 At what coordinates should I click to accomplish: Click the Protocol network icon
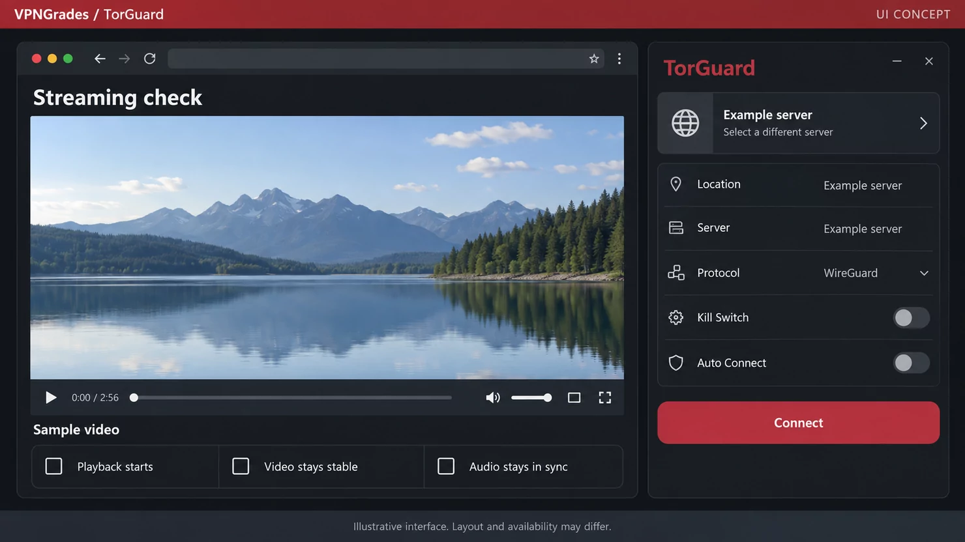click(x=676, y=272)
